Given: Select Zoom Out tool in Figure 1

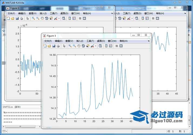Looking at the screenshot, I should tap(38, 19).
